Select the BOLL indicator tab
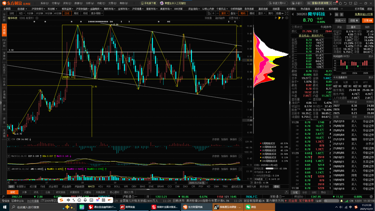 [117, 187]
